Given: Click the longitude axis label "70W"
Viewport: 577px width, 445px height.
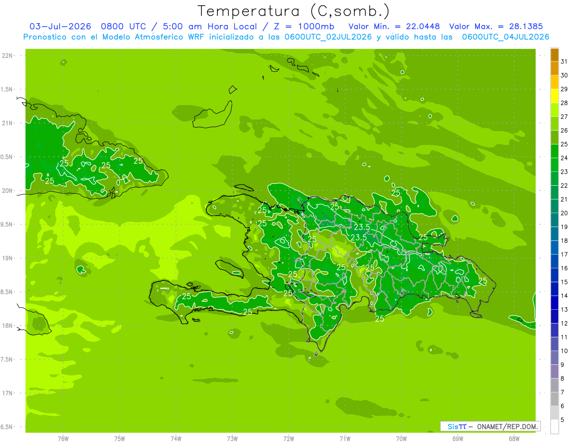Looking at the screenshot, I should 401,439.
